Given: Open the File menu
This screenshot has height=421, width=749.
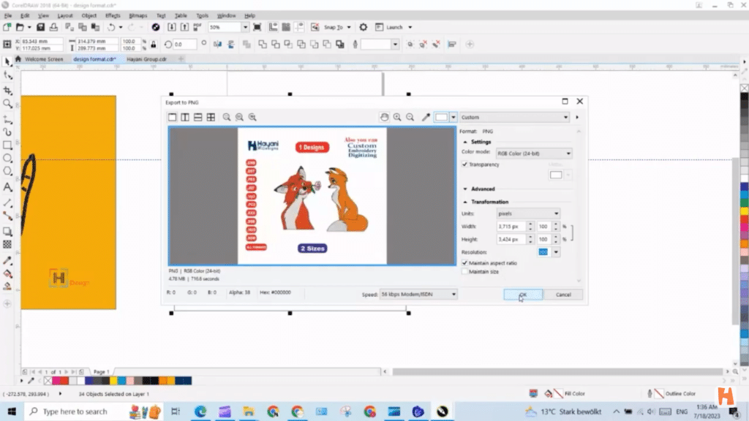Looking at the screenshot, I should tap(8, 15).
